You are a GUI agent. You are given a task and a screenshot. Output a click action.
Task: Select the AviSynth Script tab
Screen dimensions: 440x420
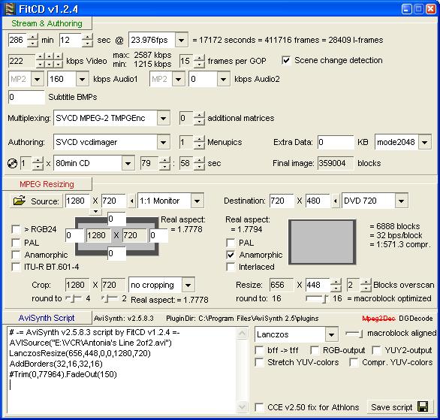(x=47, y=318)
